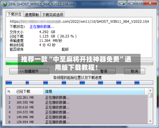Click scroll down arrow in thread list
159x128 pixels.
click(x=150, y=121)
